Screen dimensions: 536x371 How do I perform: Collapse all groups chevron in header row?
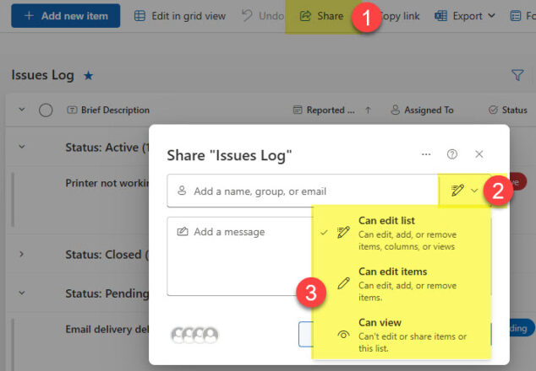click(x=21, y=110)
